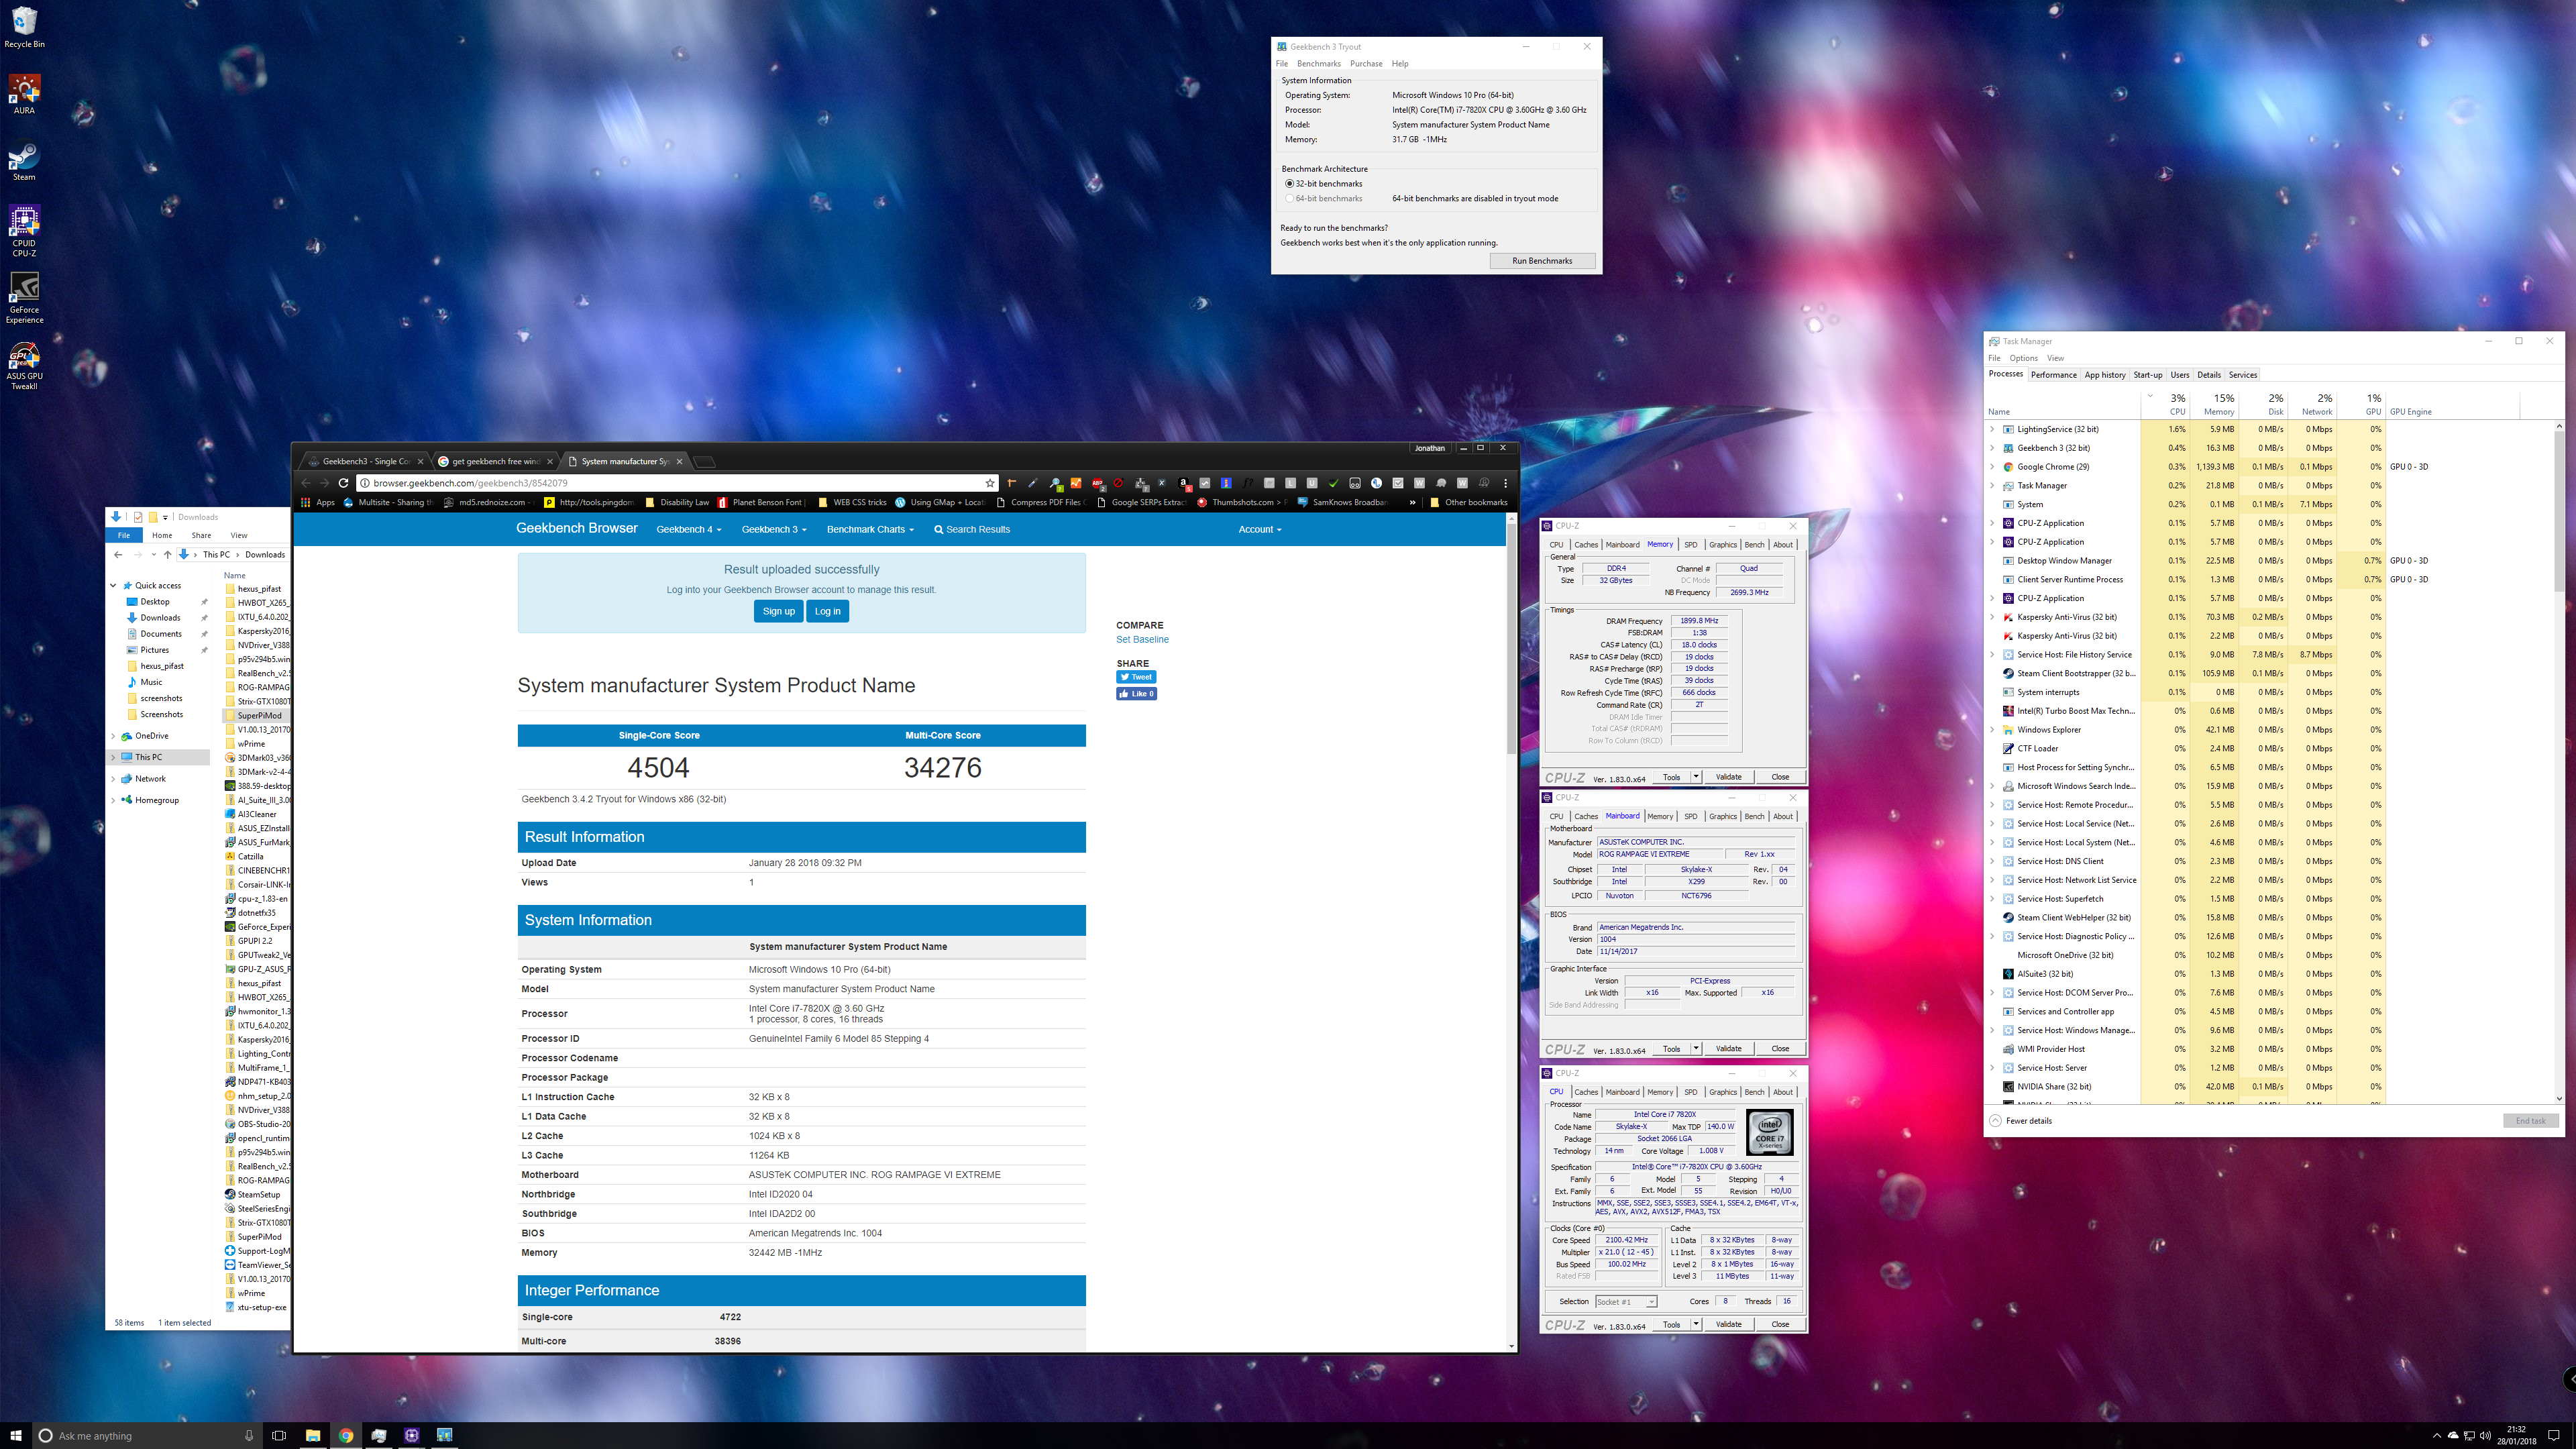Click the back arrow in File Explorer
The width and height of the screenshot is (2576, 1449).
tap(118, 554)
